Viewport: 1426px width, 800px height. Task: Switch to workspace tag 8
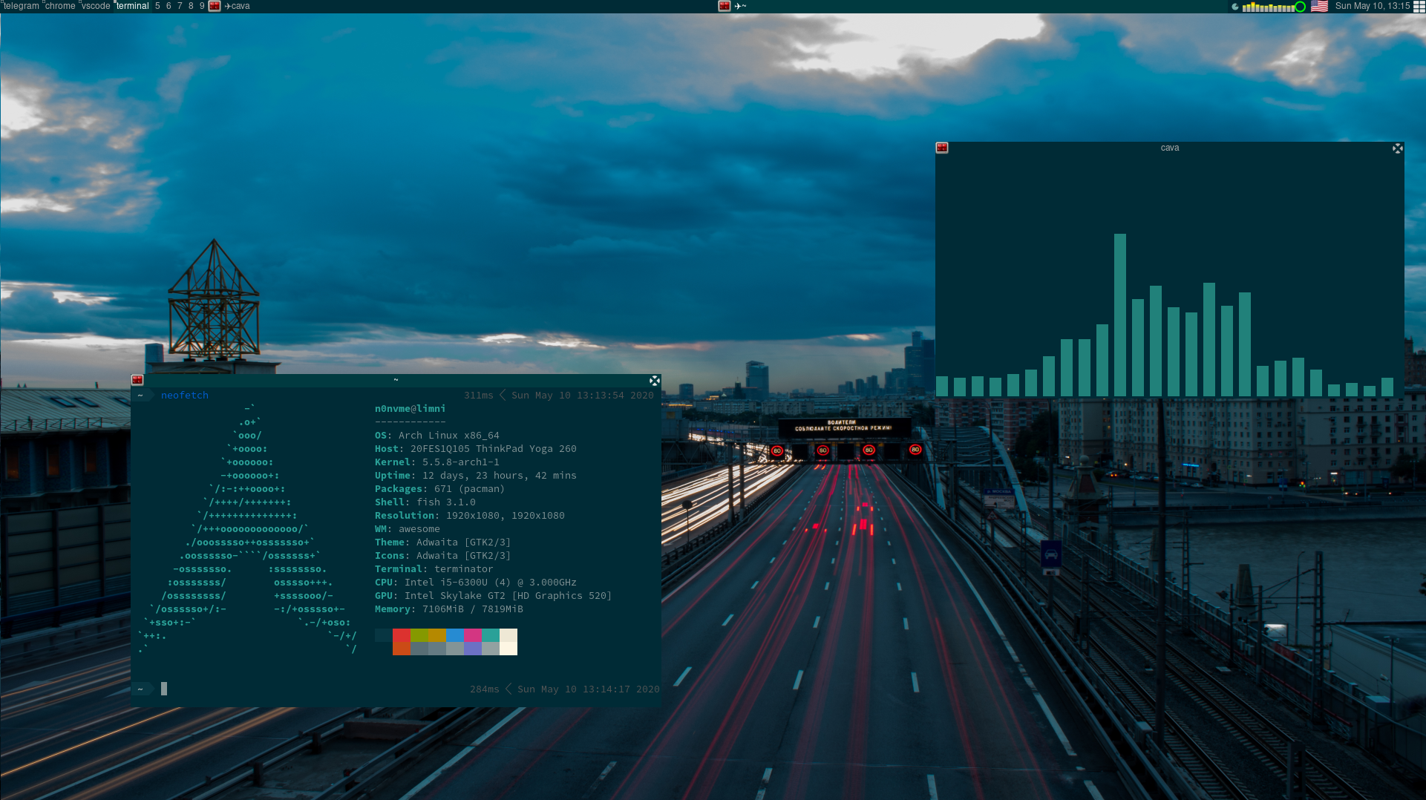pos(191,6)
